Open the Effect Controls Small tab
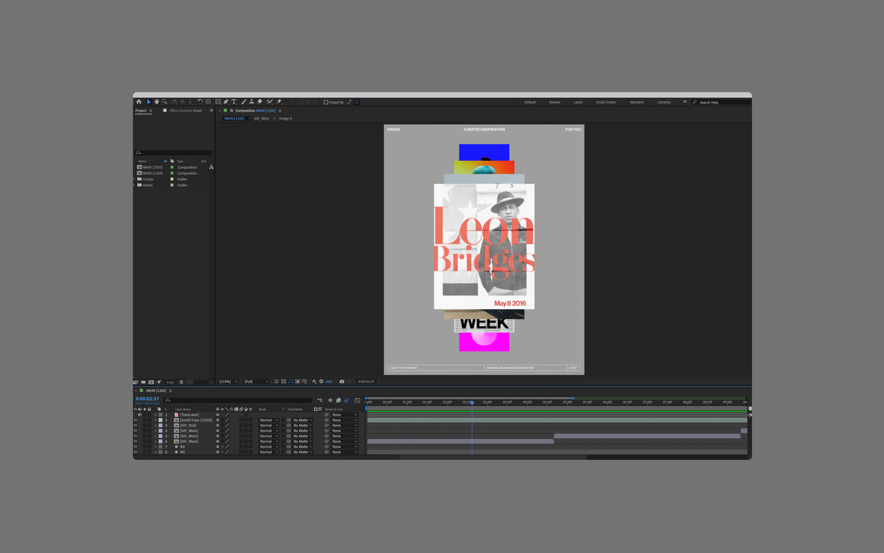This screenshot has width=884, height=553. click(185, 111)
